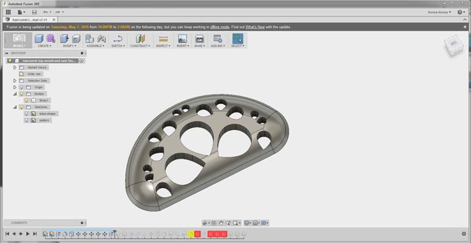Screen dimensions: 471x243
Task: Click the What's New link
Action: point(255,27)
